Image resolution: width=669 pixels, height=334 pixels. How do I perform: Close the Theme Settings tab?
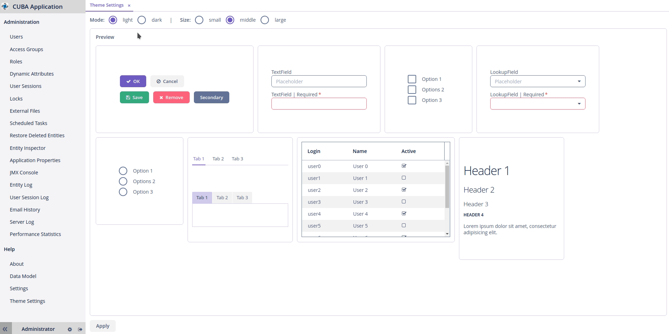click(129, 5)
